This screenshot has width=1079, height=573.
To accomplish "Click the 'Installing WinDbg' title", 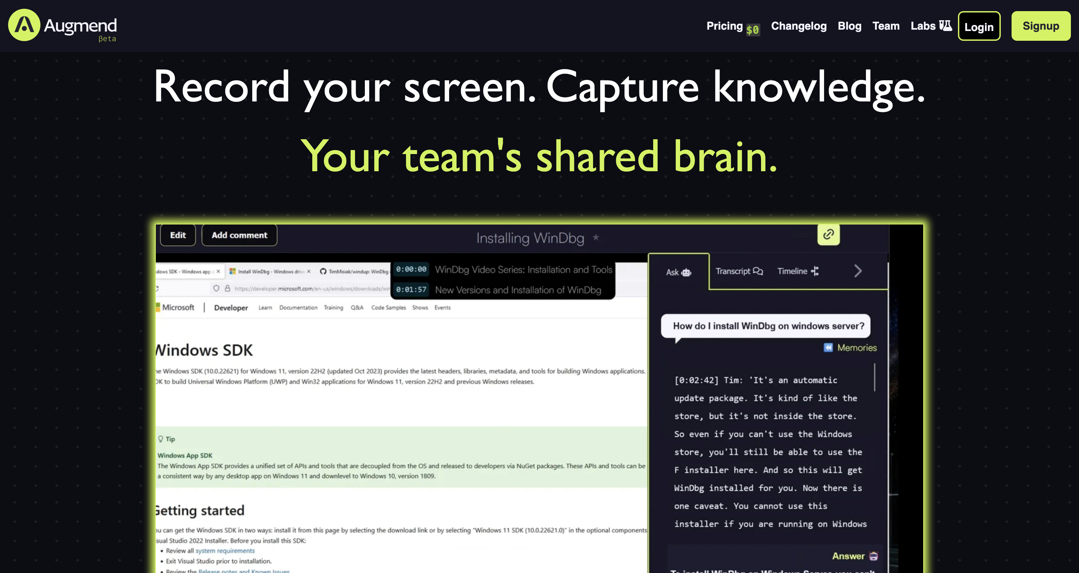I will pos(530,238).
